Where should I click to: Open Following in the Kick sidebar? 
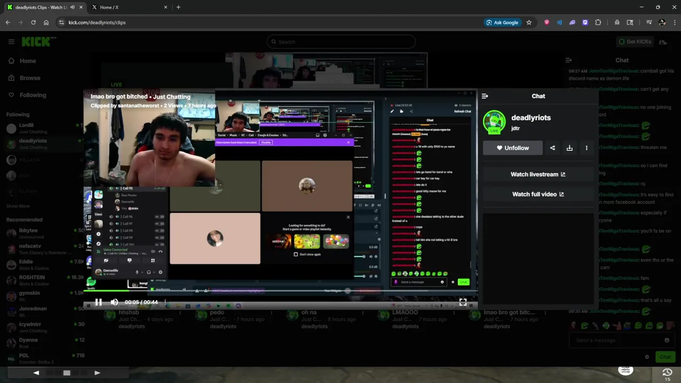tap(32, 95)
